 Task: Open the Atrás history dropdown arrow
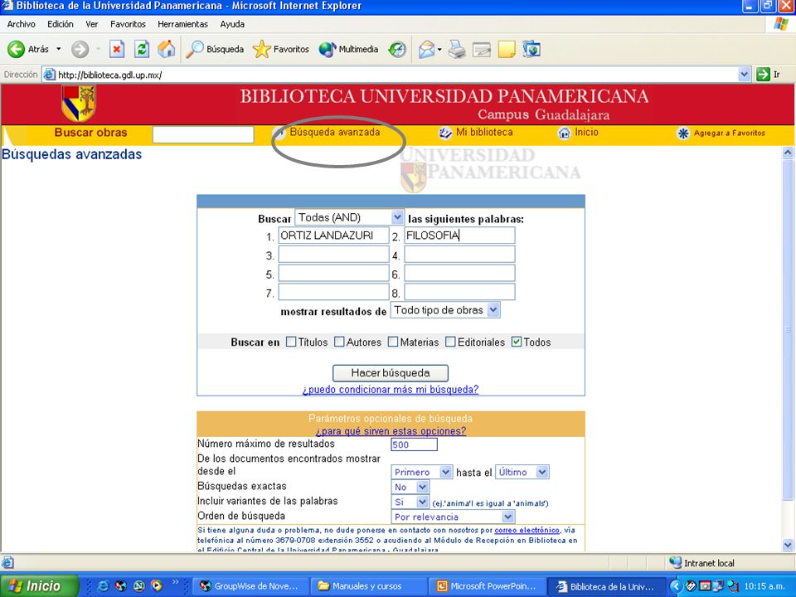(x=58, y=49)
